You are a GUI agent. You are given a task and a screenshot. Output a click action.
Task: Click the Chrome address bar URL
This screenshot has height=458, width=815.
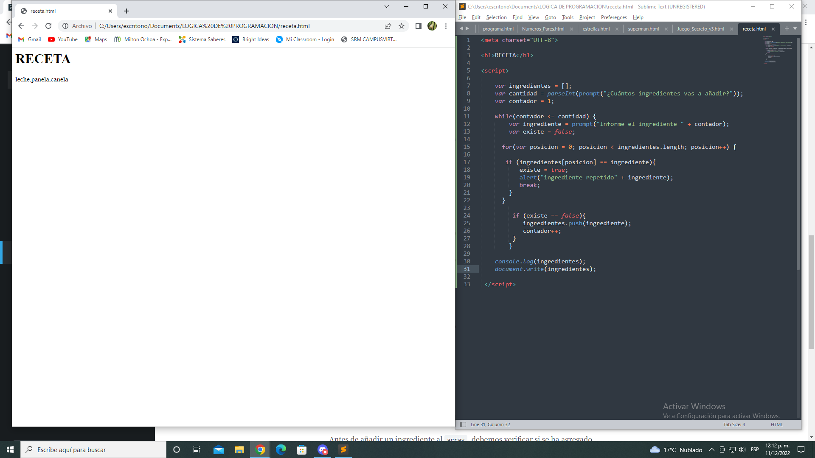[204, 26]
